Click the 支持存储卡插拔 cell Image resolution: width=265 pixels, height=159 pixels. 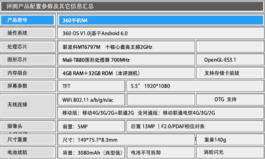point(230,73)
